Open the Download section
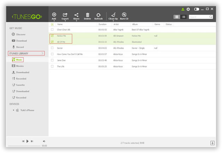 click(19, 41)
